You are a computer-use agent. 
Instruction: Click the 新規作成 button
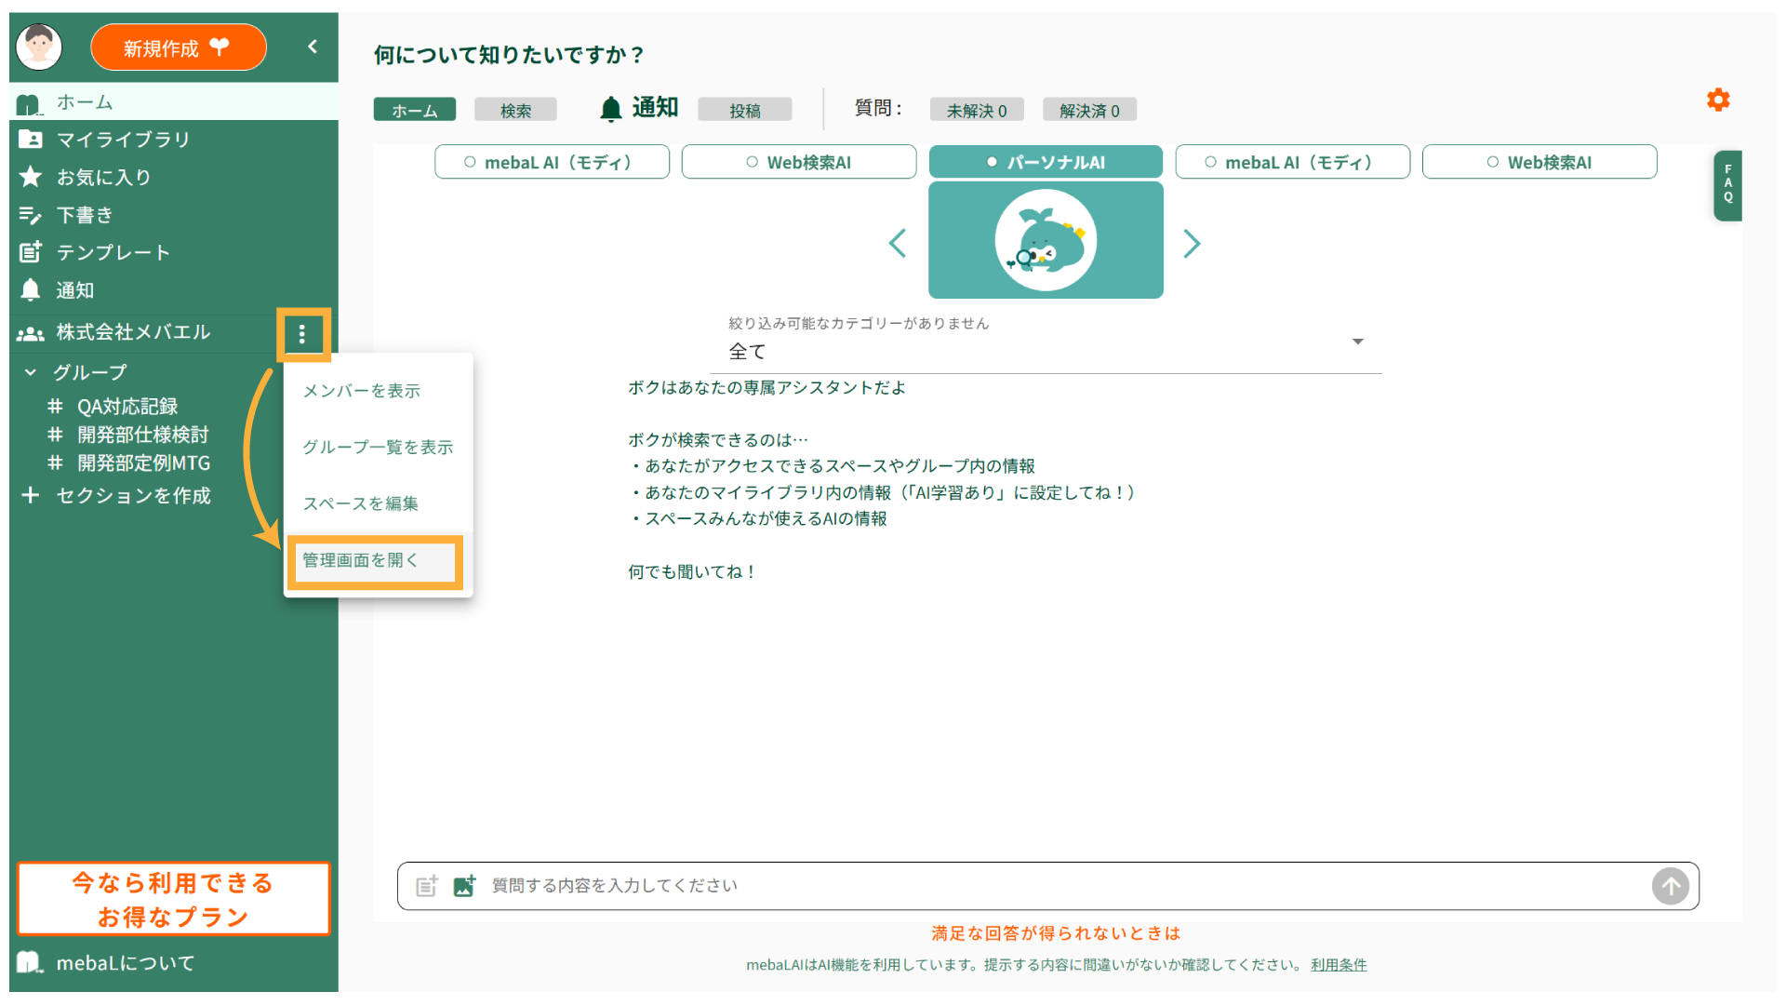click(x=178, y=47)
